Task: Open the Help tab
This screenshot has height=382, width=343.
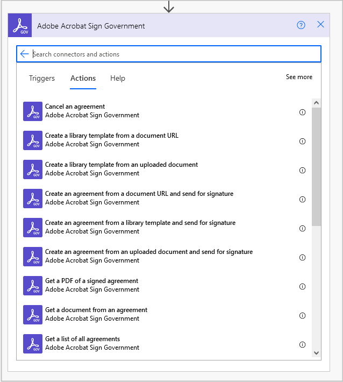Action: [x=118, y=78]
